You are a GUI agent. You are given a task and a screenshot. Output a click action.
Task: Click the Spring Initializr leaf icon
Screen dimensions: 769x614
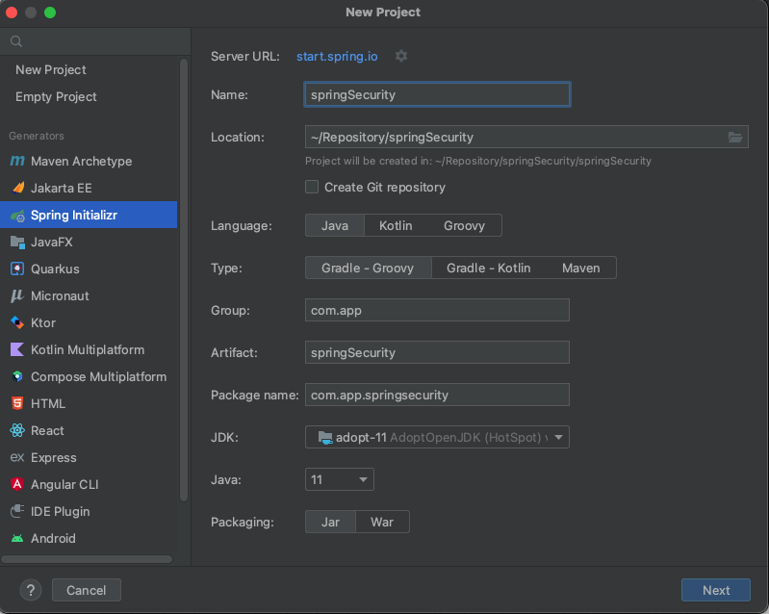coord(17,216)
